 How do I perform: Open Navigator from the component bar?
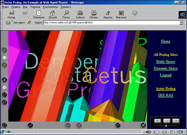148,132
